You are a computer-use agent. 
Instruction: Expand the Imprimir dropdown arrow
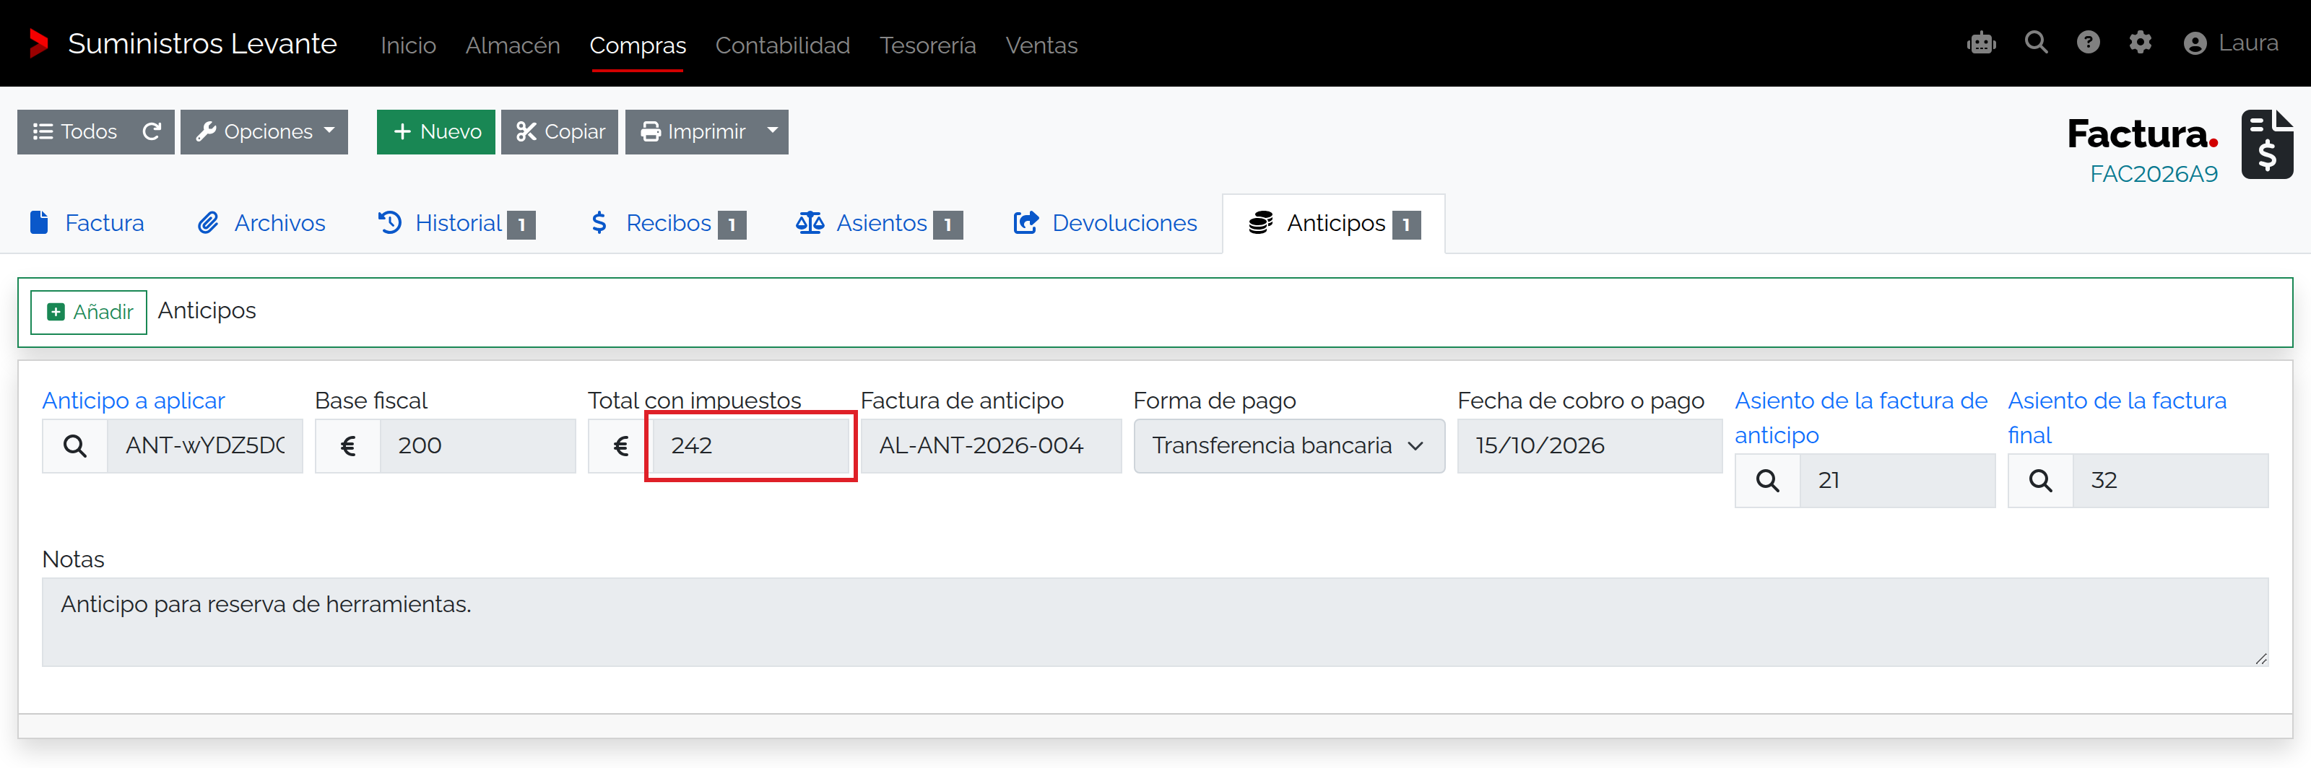tap(773, 132)
